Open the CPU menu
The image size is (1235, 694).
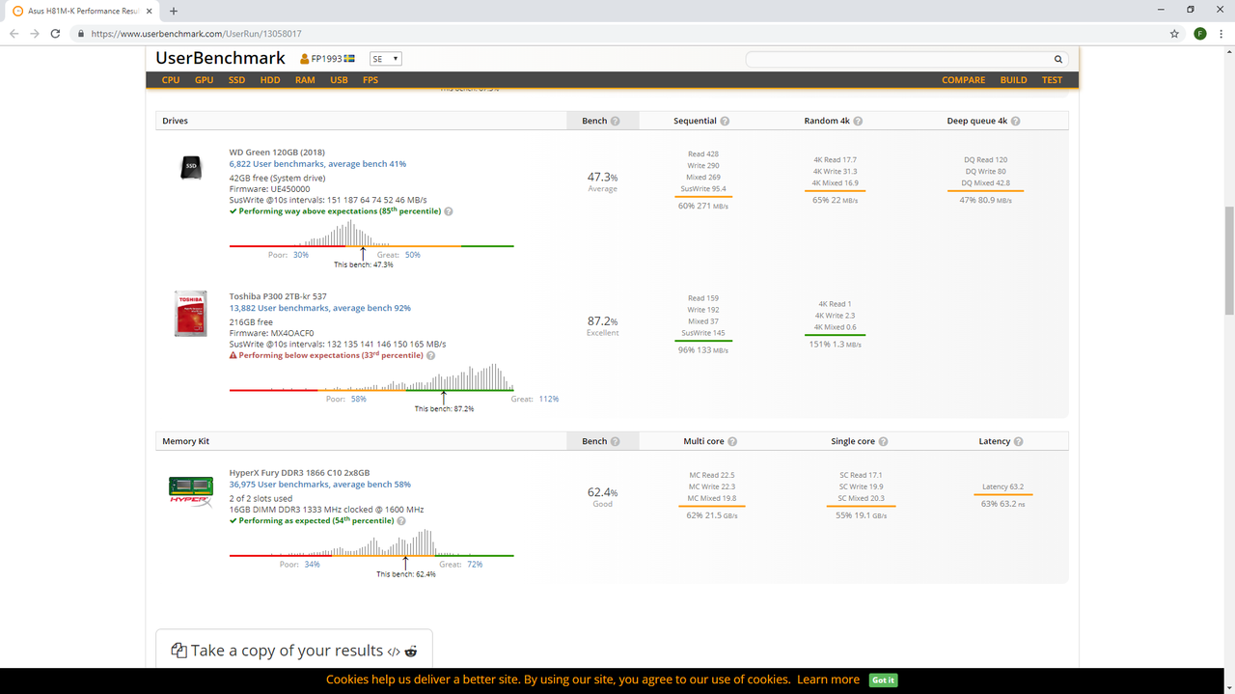171,80
